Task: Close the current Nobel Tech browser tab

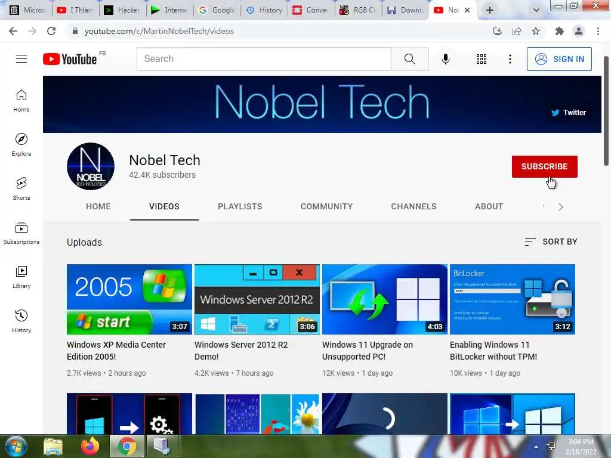Action: [467, 10]
